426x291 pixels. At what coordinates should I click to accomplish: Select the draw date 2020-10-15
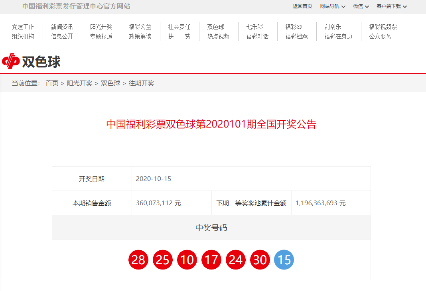[x=154, y=179]
